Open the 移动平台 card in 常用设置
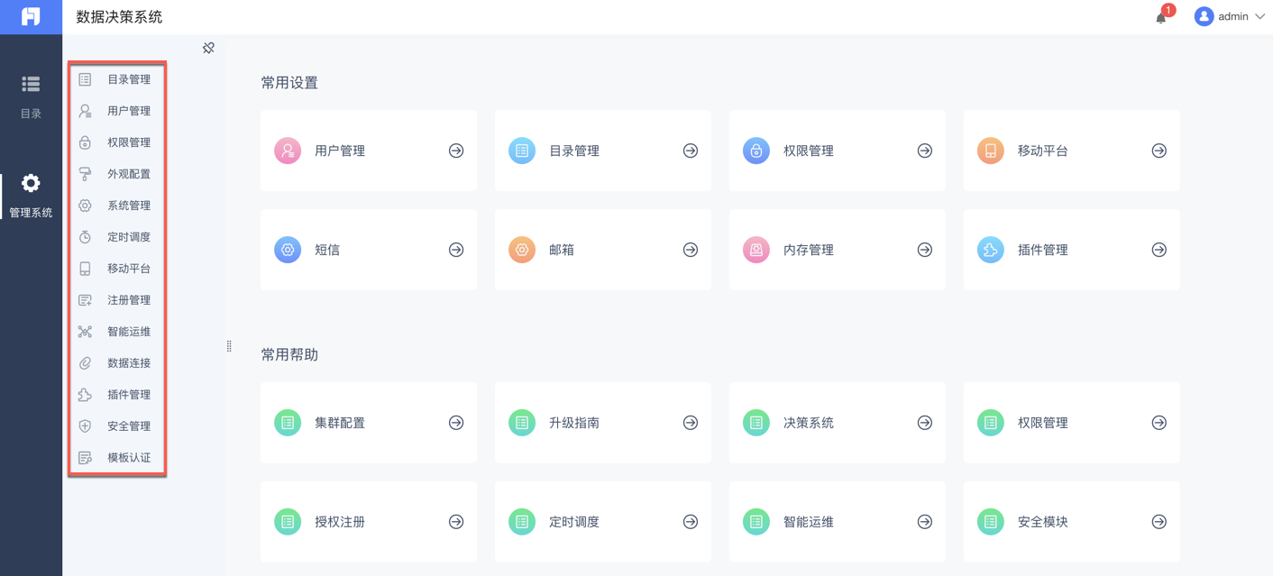The height and width of the screenshot is (576, 1273). [1071, 151]
